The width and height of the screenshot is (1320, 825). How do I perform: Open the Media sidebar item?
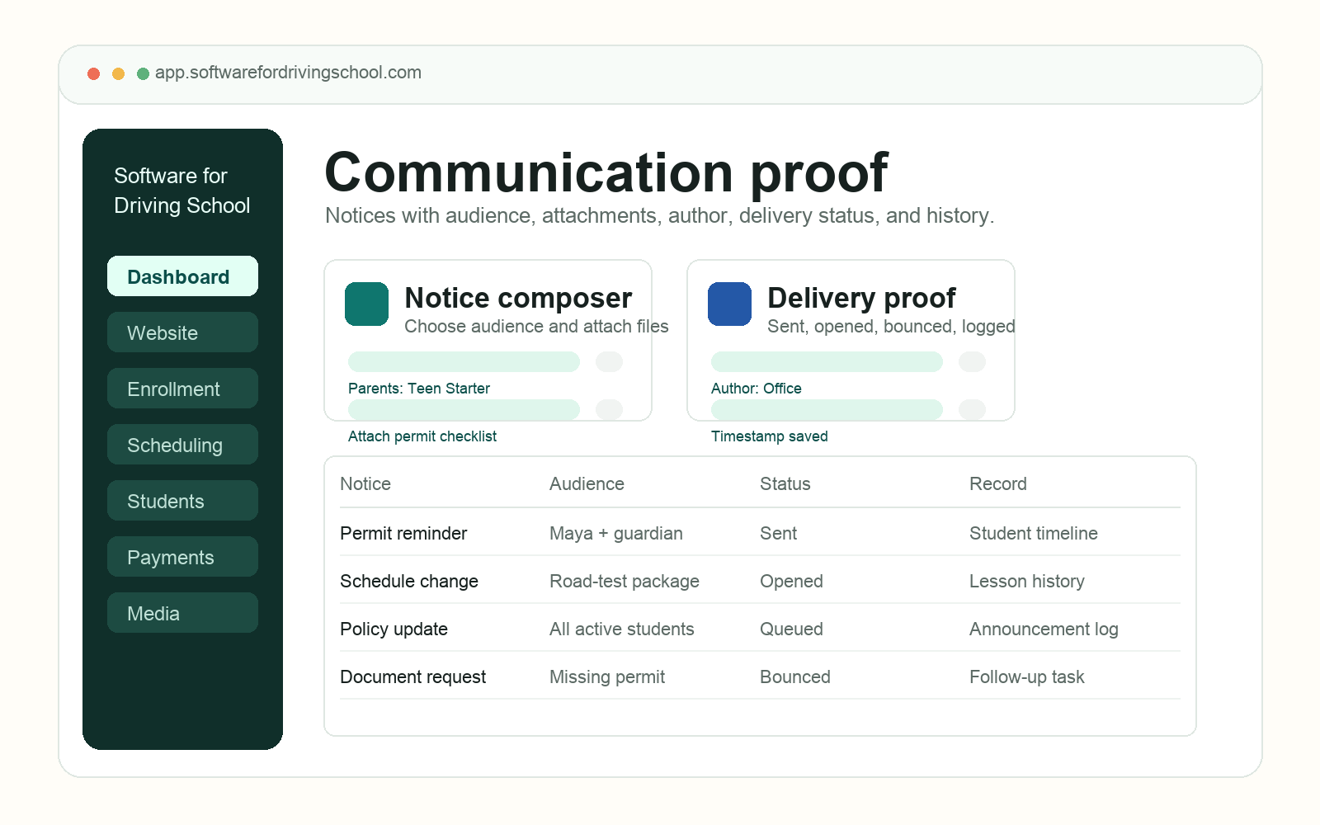[x=182, y=613]
